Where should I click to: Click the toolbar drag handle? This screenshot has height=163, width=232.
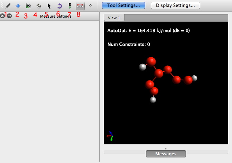tap(2, 6)
